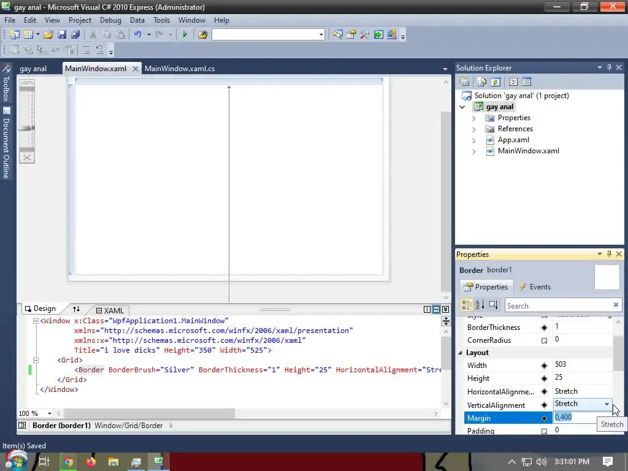Close the MainWindow.xaml document tab
This screenshot has height=471, width=628.
click(136, 69)
